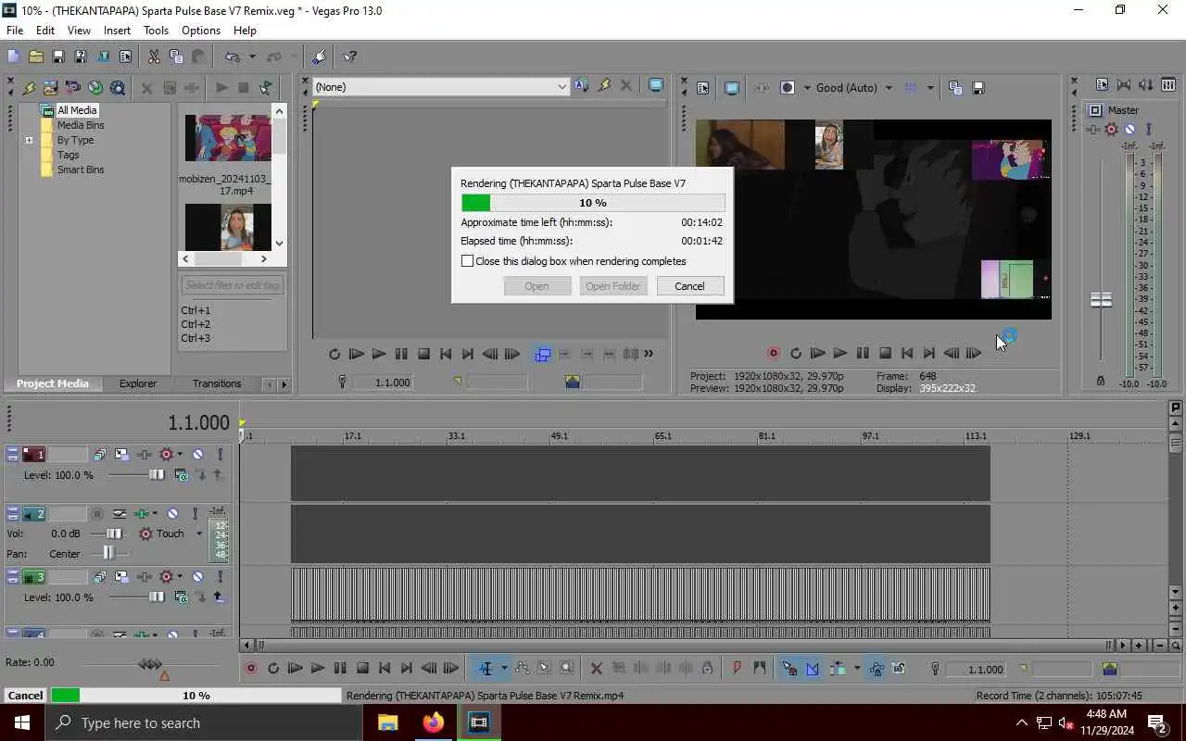Screen dimensions: 1186x741
Task: Open Normal Edit Tool dropdown arrow in timeline toolbar
Action: click(x=504, y=669)
